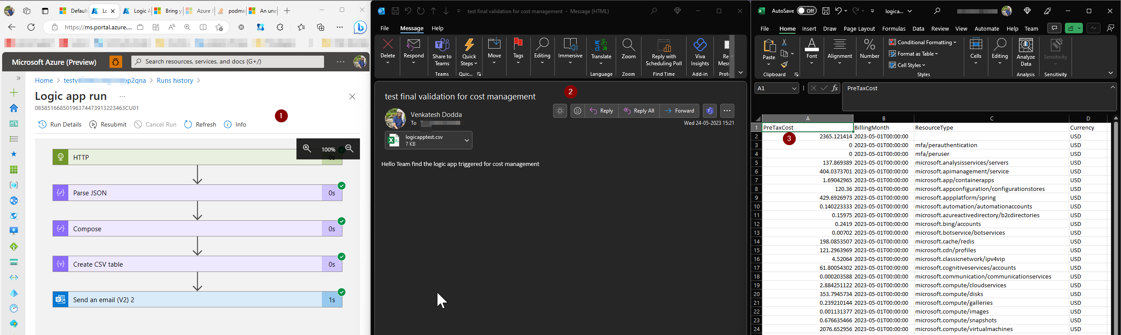This screenshot has width=1121, height=335.
Task: Expand the logicapptest.csv attachment dropdown
Action: [x=467, y=140]
